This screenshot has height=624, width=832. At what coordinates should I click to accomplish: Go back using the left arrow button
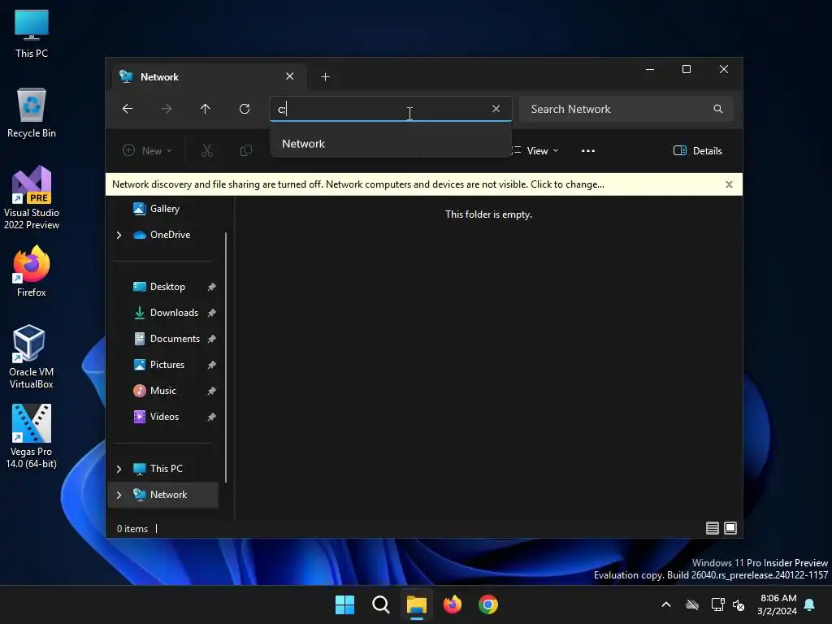[x=128, y=109]
